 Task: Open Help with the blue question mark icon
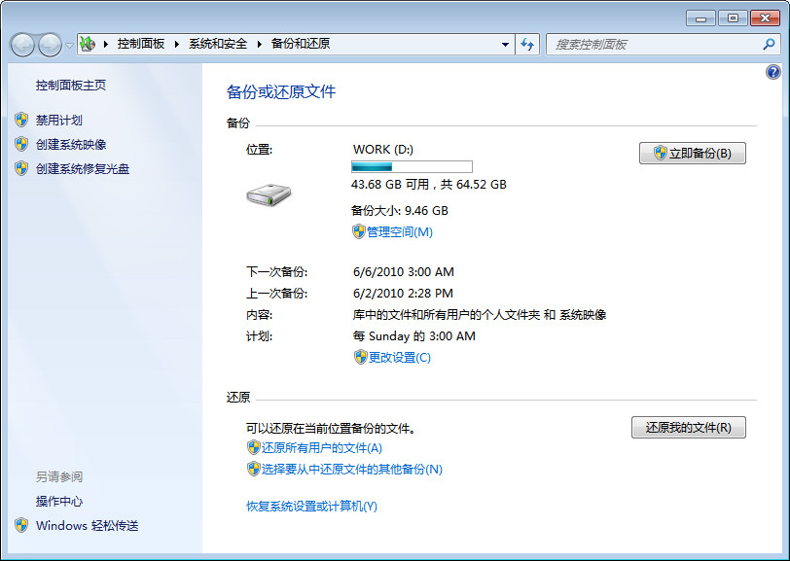pos(772,72)
